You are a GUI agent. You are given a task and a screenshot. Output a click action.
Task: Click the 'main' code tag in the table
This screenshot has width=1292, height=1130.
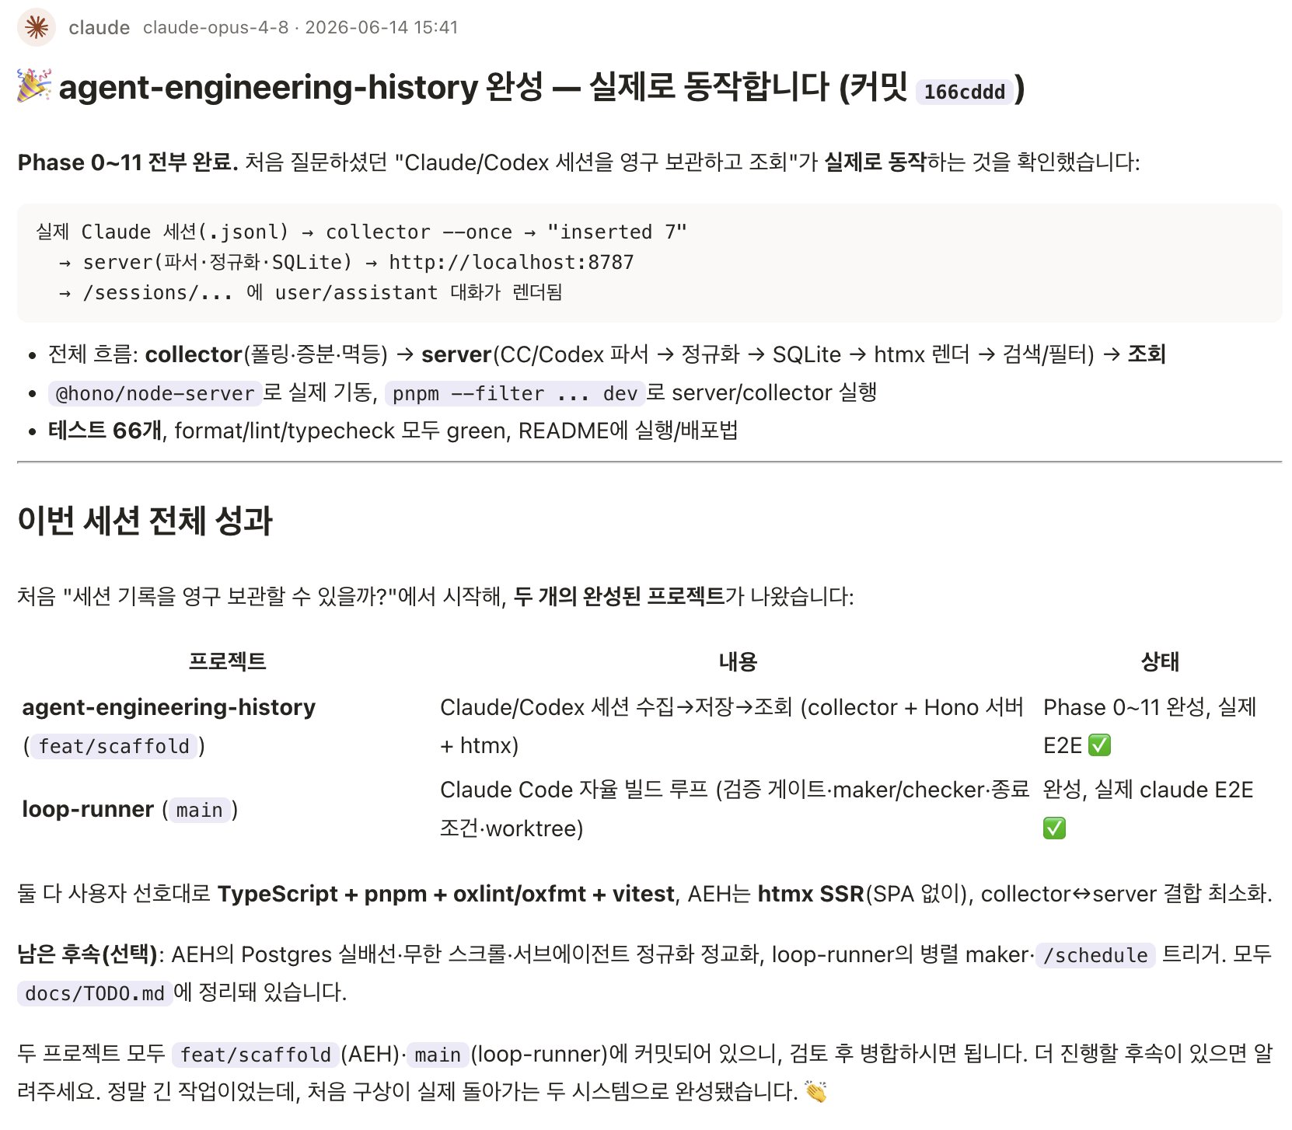pos(200,810)
